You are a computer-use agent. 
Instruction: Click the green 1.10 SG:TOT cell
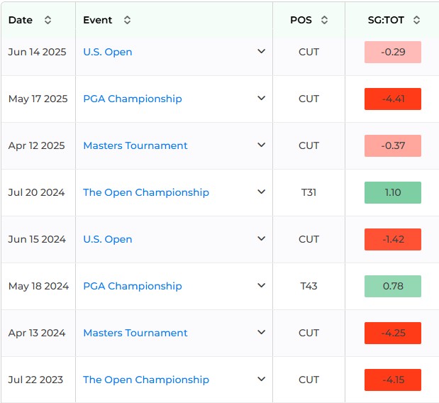coord(392,192)
